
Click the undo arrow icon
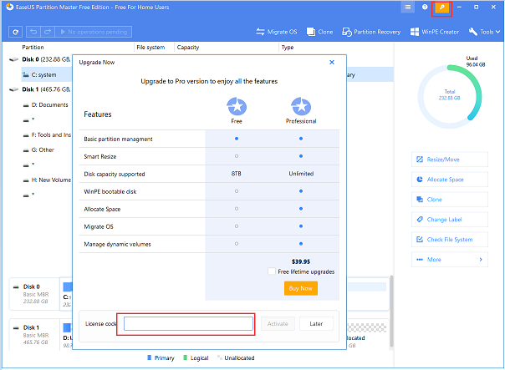pos(33,32)
